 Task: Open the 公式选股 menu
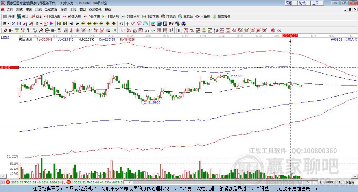51,10
